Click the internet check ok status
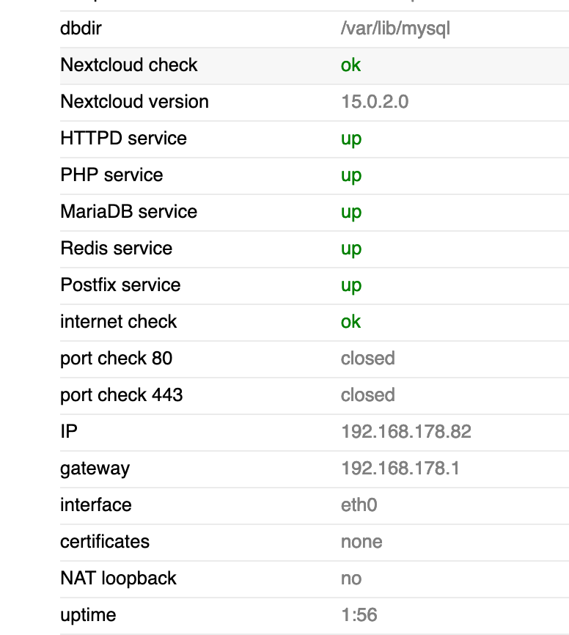This screenshot has height=635, width=569. 350,322
